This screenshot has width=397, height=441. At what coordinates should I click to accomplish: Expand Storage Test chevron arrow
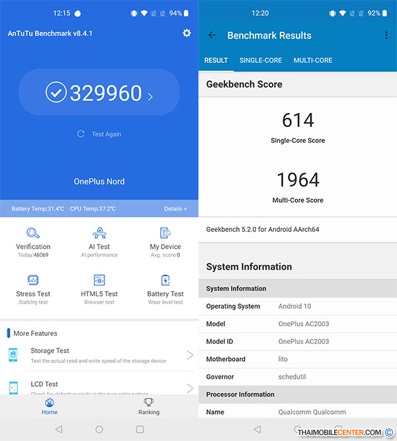[x=189, y=355]
